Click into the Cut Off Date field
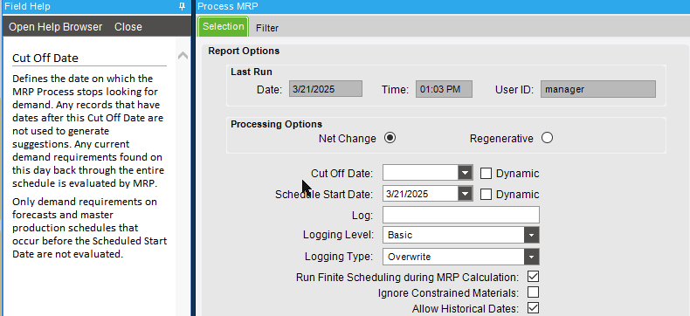The image size is (690, 316). pos(420,173)
